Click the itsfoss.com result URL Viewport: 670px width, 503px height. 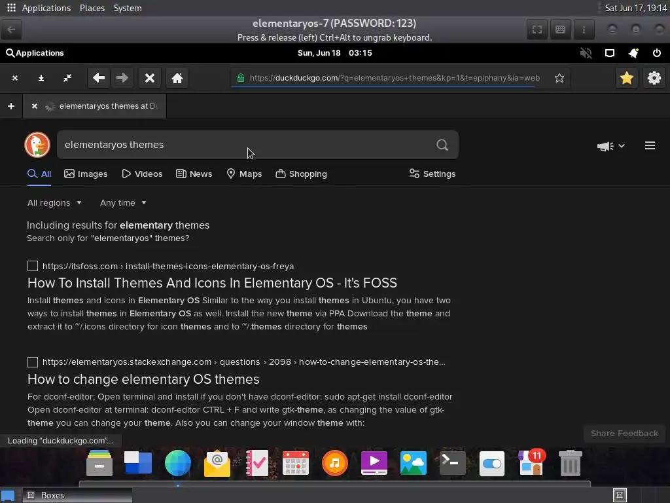(168, 266)
